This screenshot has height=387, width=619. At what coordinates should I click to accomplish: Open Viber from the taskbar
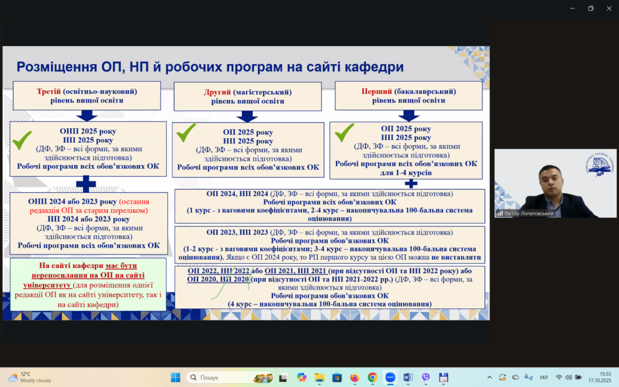click(x=426, y=377)
